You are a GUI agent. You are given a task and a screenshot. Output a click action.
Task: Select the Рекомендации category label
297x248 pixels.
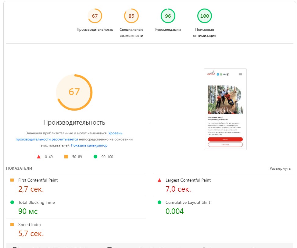coord(168,30)
